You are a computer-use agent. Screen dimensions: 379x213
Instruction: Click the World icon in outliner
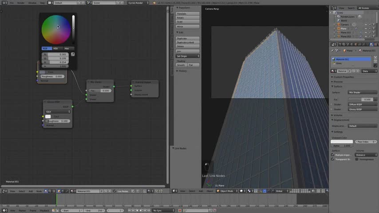(339, 20)
